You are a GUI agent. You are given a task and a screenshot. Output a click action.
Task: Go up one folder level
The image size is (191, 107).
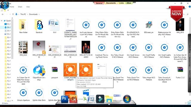[13, 14]
